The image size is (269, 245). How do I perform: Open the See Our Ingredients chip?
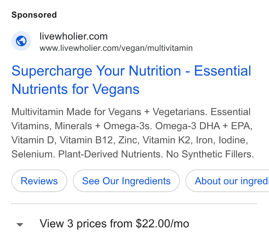pyautogui.click(x=126, y=181)
